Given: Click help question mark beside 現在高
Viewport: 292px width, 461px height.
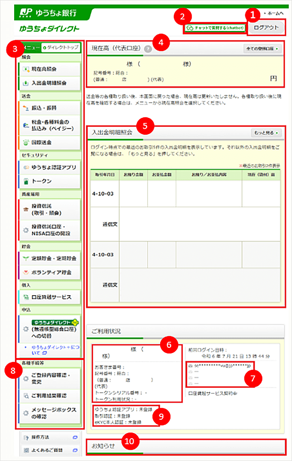Looking at the screenshot, I should click(x=148, y=49).
